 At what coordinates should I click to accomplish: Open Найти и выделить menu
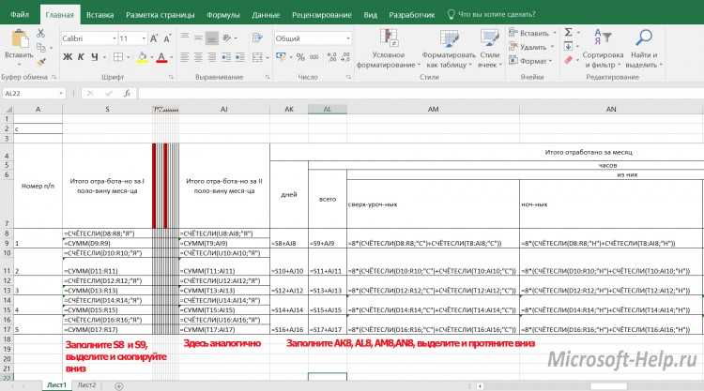644,49
